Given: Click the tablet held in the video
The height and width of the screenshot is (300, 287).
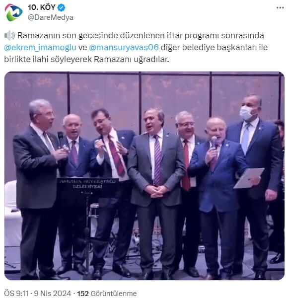Looking at the screenshot, I should [x=249, y=178].
